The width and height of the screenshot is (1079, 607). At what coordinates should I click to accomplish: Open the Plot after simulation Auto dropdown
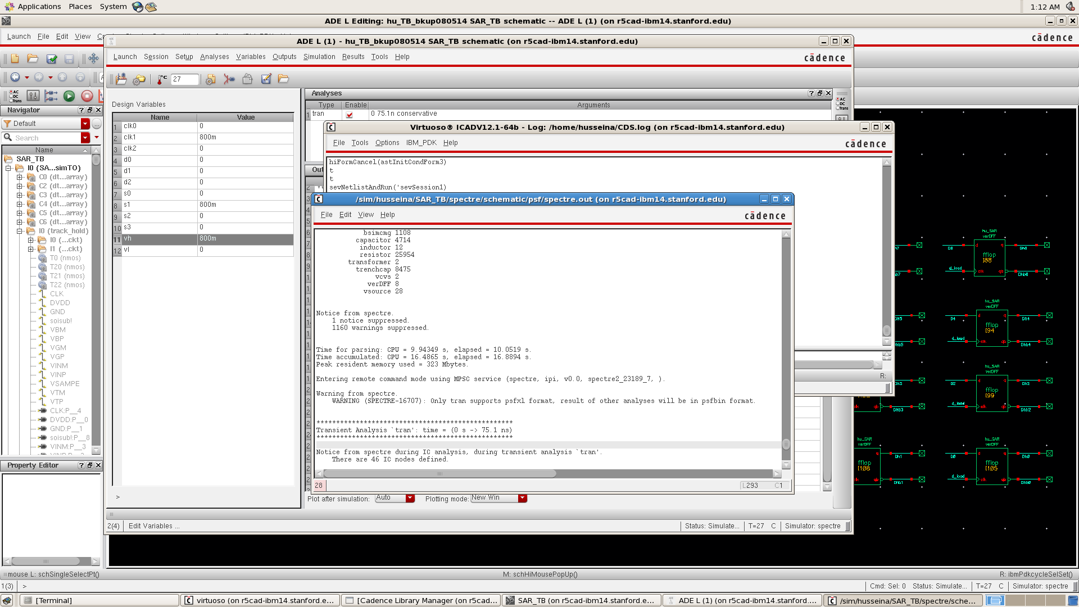pyautogui.click(x=410, y=498)
